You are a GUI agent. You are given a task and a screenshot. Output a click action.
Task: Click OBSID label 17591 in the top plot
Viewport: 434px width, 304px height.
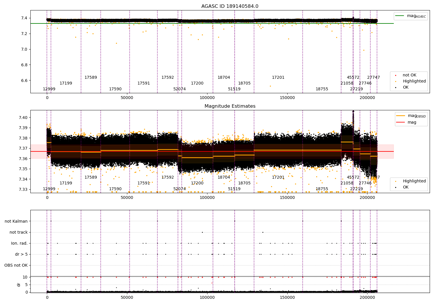click(x=144, y=83)
